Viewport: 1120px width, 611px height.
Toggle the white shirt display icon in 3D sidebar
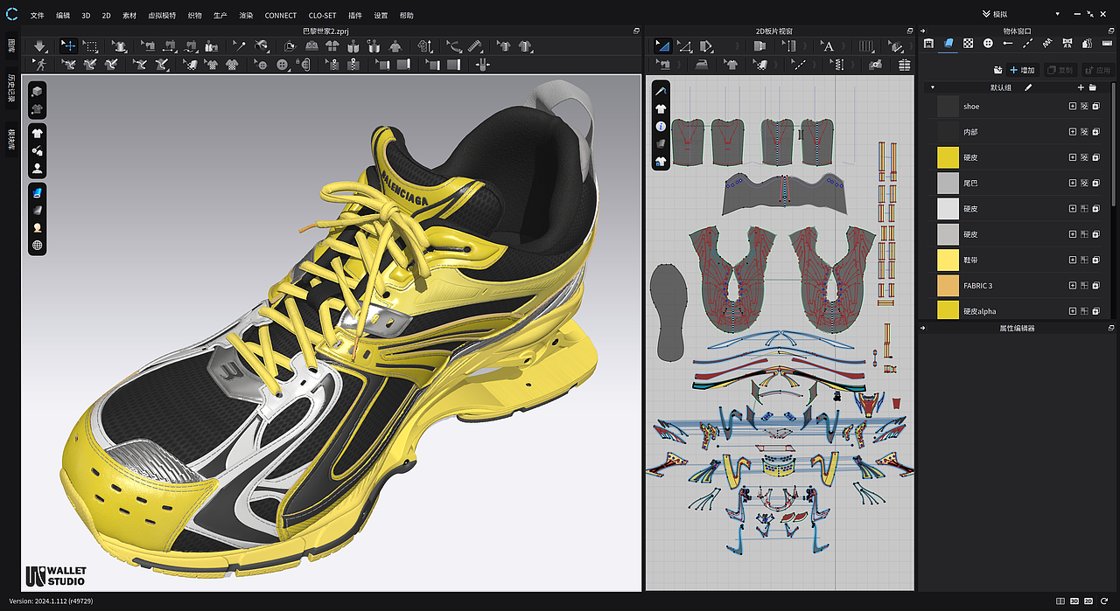38,133
